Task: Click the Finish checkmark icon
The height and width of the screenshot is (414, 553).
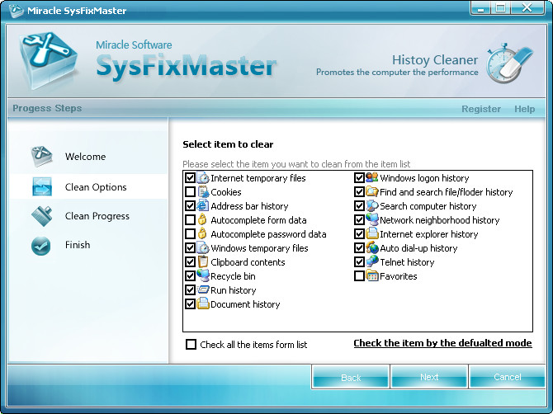Action: (x=41, y=246)
